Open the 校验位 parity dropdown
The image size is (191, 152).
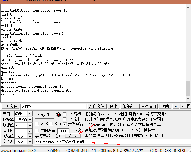29,137
